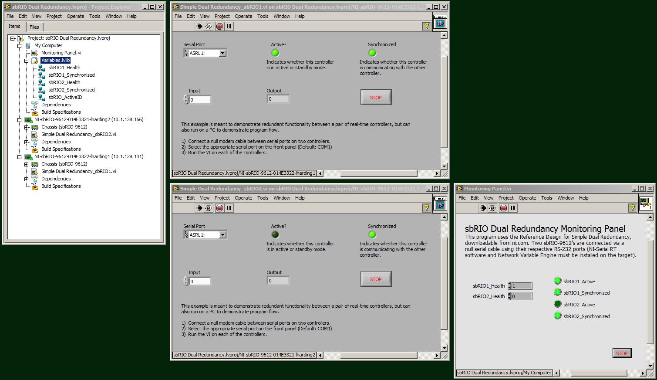
Task: Expand Chassis under lharding2 target
Action: click(27, 127)
